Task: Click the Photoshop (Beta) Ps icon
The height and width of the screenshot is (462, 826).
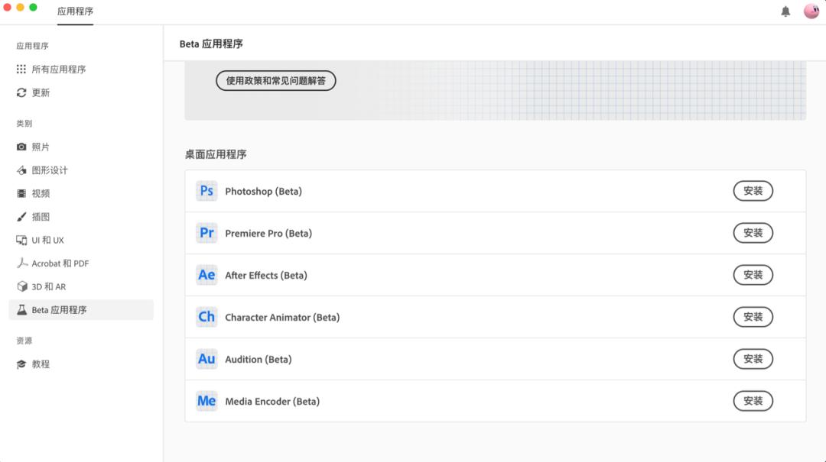Action: pos(206,191)
